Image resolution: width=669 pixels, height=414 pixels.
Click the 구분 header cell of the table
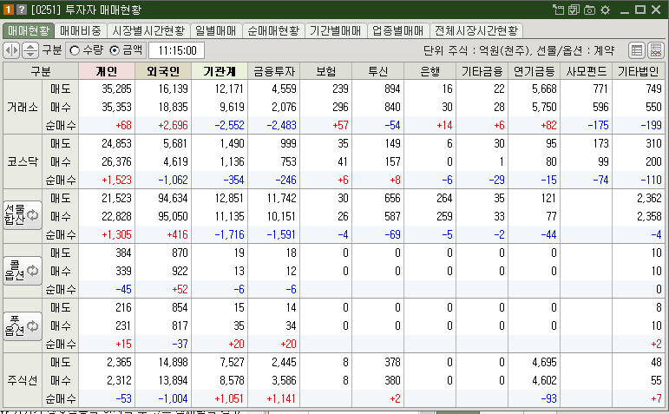pyautogui.click(x=41, y=71)
